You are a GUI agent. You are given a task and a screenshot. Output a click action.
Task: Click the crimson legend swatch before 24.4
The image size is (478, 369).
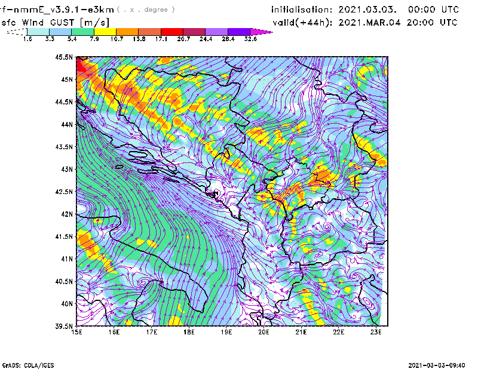194,32
